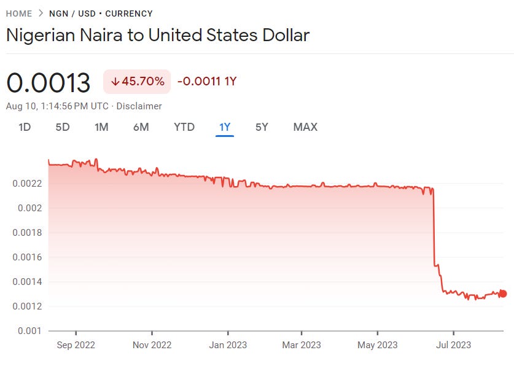The width and height of the screenshot is (514, 366).
Task: Show the MAX time range
Action: coord(305,127)
